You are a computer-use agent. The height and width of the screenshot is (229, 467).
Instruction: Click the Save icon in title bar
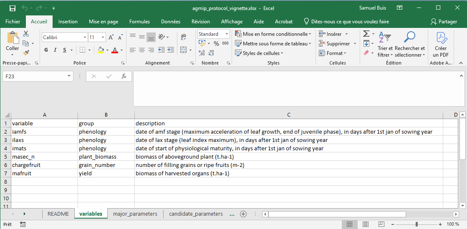coord(13,8)
